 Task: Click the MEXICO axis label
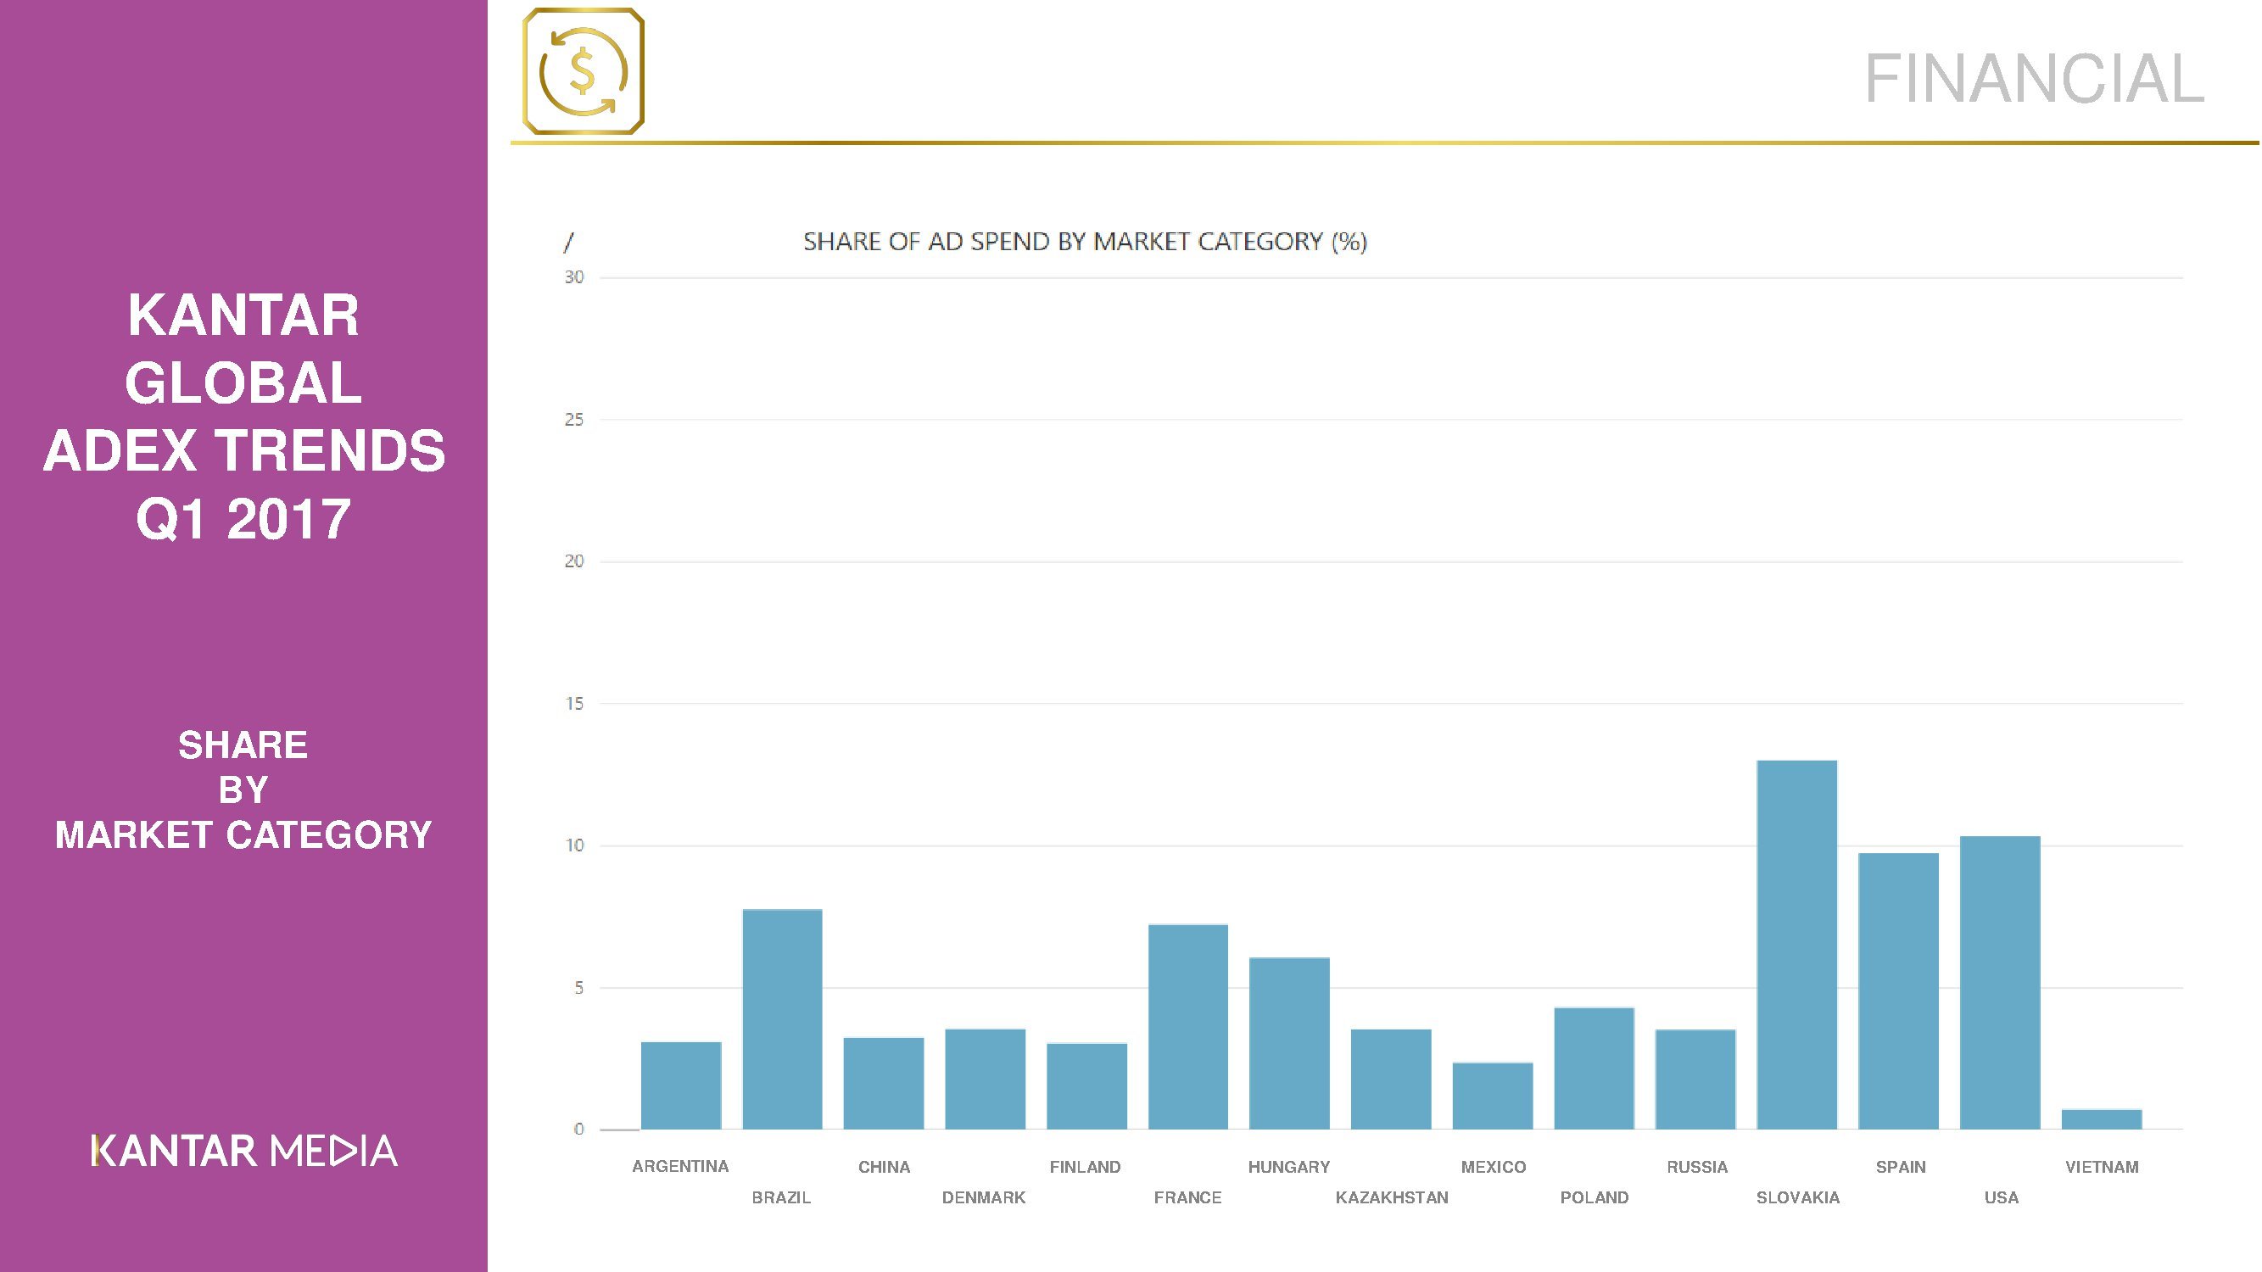point(1494,1167)
